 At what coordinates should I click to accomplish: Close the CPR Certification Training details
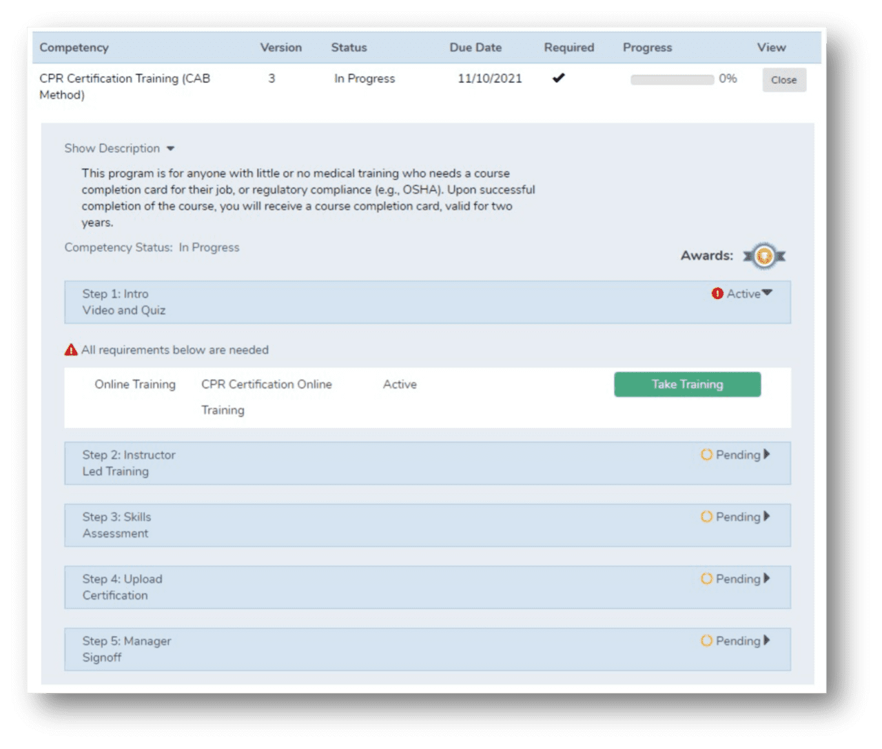783,79
